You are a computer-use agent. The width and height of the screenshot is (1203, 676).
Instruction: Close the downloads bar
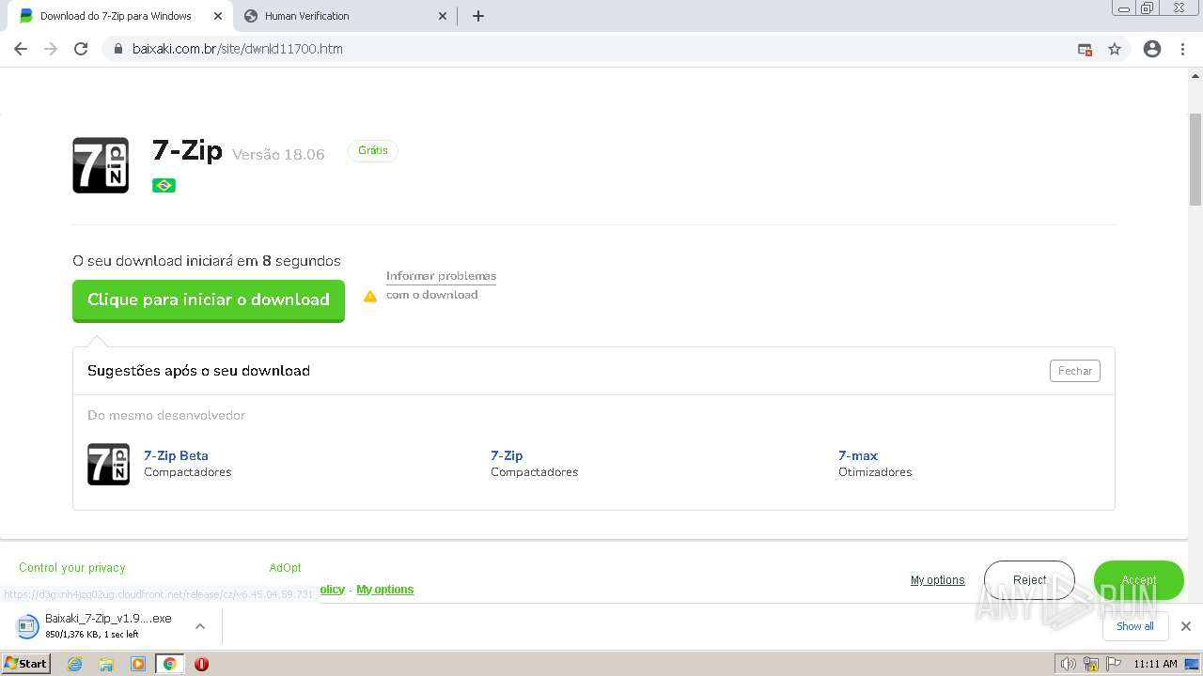(1186, 626)
